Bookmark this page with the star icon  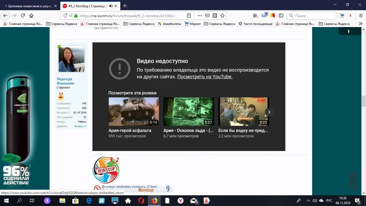(222, 16)
